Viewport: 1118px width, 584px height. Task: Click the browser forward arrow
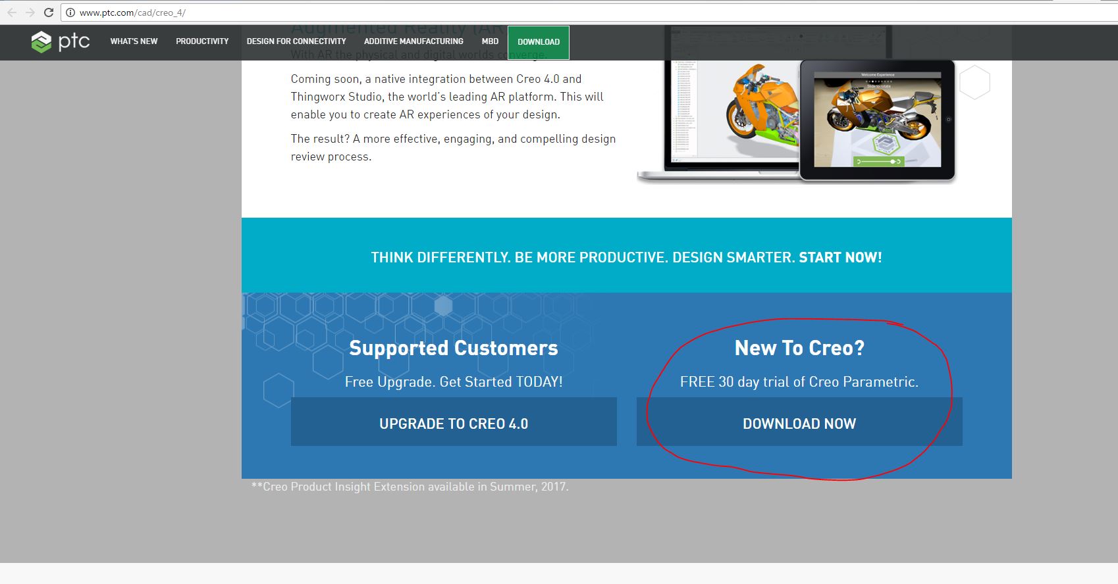(30, 12)
